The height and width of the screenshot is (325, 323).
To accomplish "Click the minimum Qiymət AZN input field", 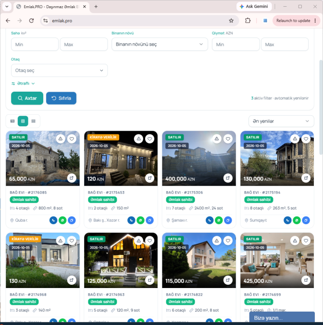I will (x=236, y=44).
